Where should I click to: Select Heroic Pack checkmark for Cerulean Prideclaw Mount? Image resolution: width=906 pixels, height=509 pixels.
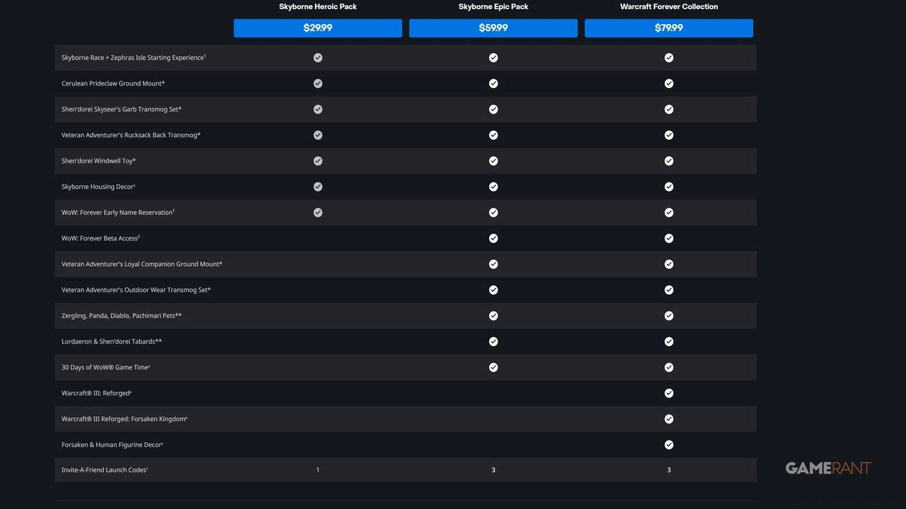[x=318, y=83]
